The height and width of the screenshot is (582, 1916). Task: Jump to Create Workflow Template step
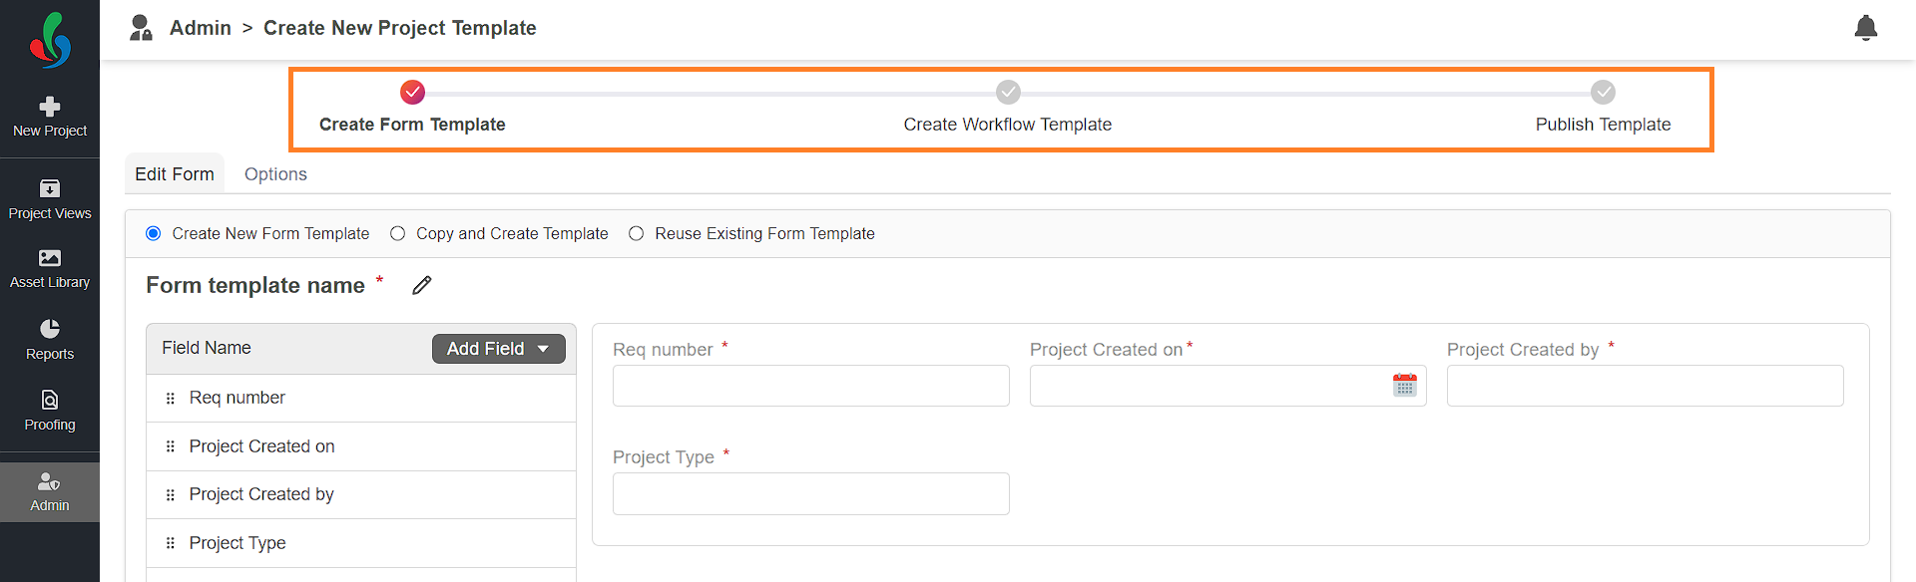click(x=1007, y=109)
